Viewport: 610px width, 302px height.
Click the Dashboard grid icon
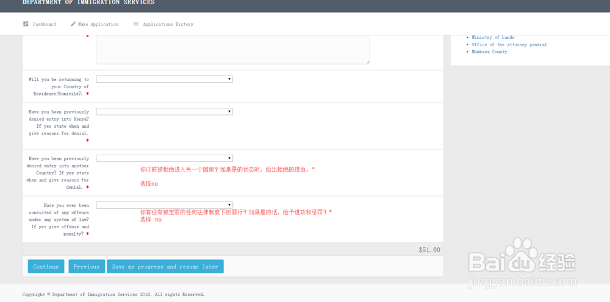pyautogui.click(x=26, y=24)
